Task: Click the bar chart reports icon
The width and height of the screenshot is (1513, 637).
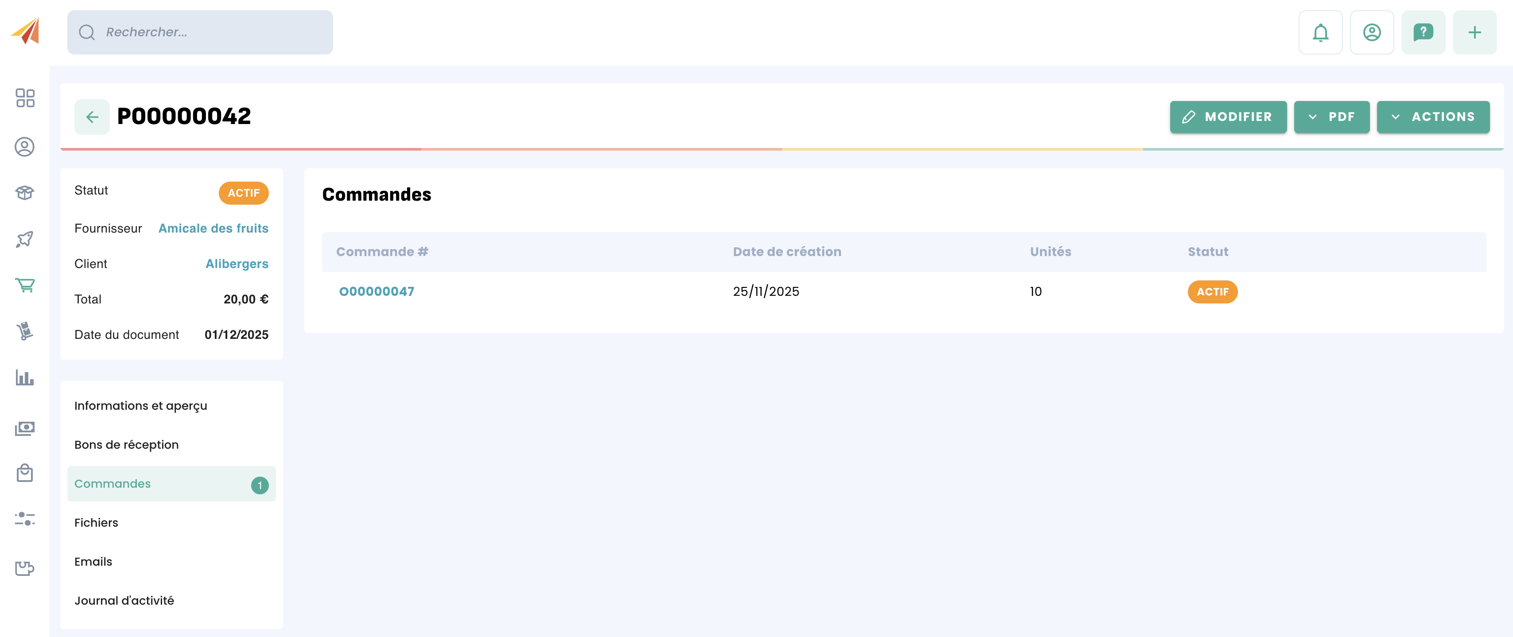Action: (x=25, y=377)
